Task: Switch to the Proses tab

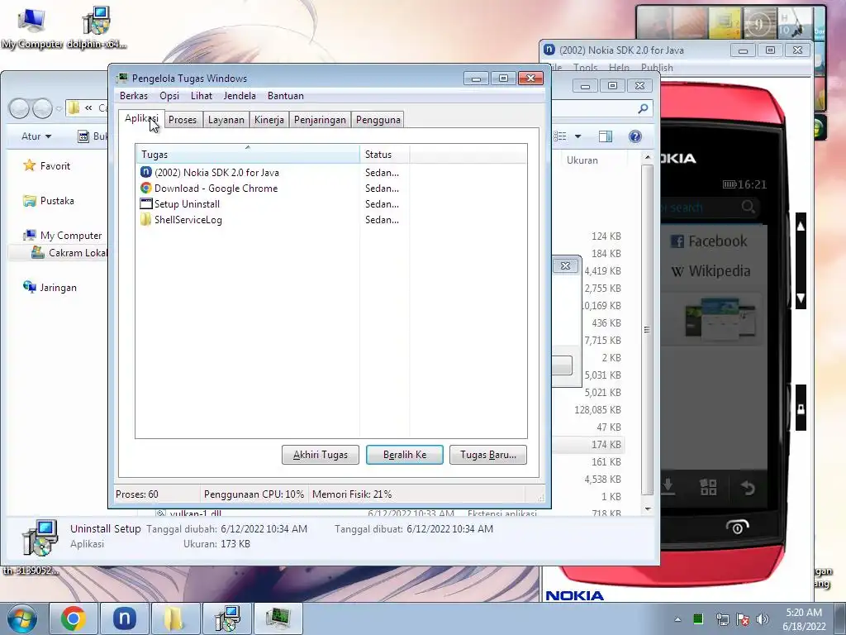Action: (x=183, y=119)
